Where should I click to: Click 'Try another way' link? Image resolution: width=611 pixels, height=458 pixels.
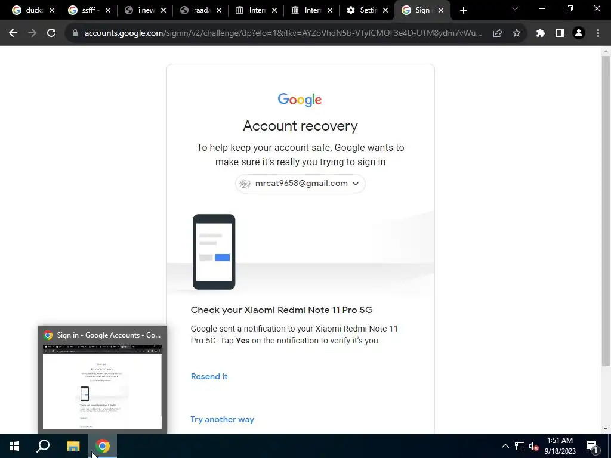[x=222, y=419]
